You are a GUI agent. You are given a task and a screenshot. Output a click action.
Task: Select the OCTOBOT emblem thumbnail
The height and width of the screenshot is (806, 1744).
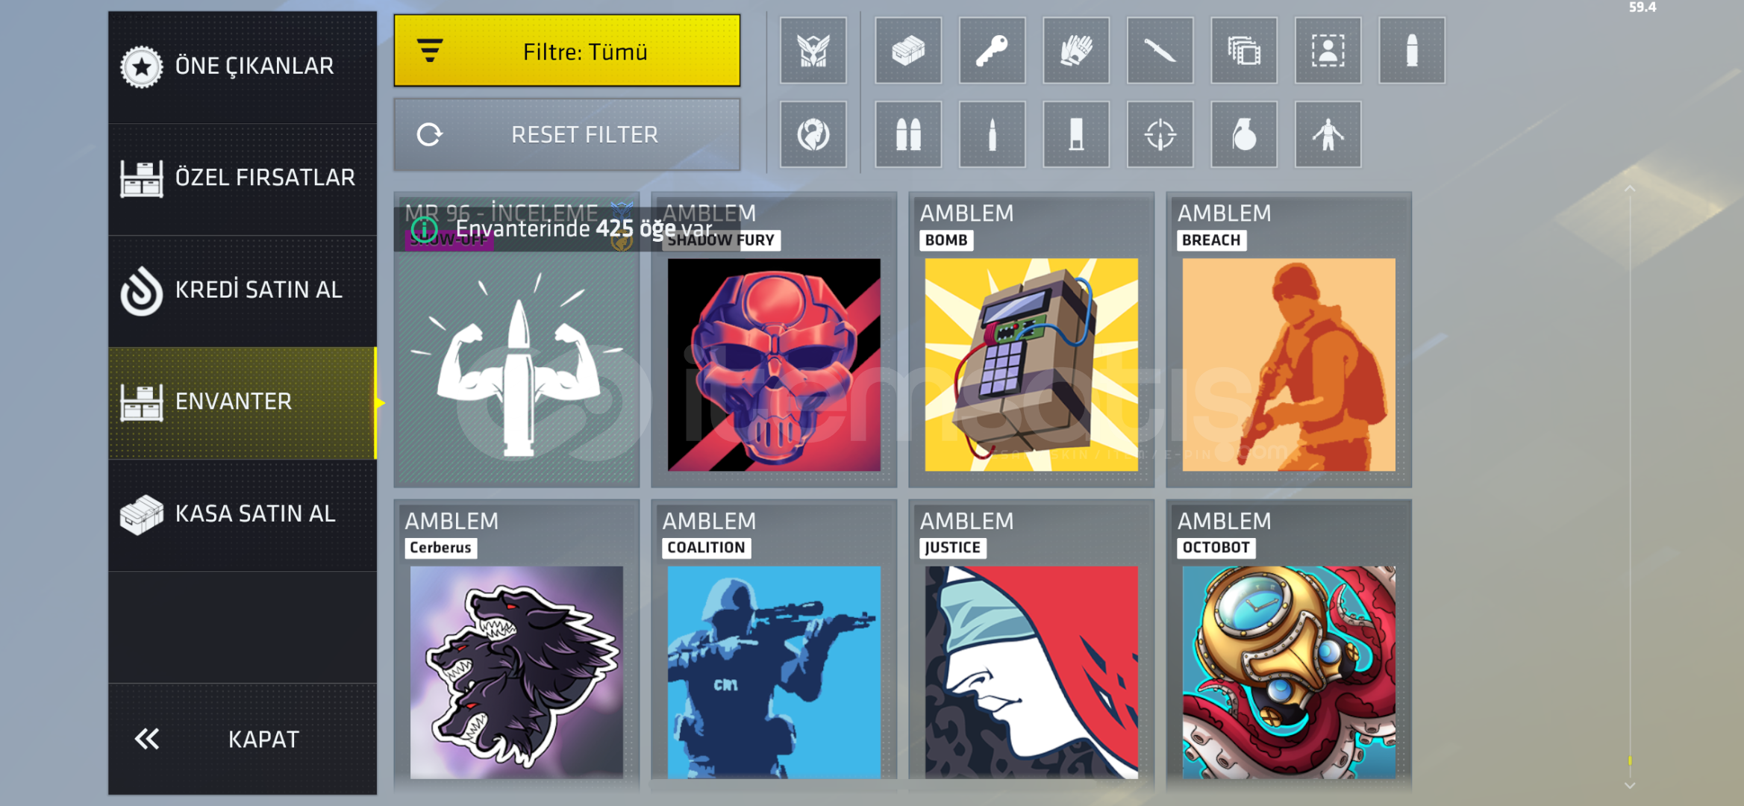pyautogui.click(x=1289, y=672)
